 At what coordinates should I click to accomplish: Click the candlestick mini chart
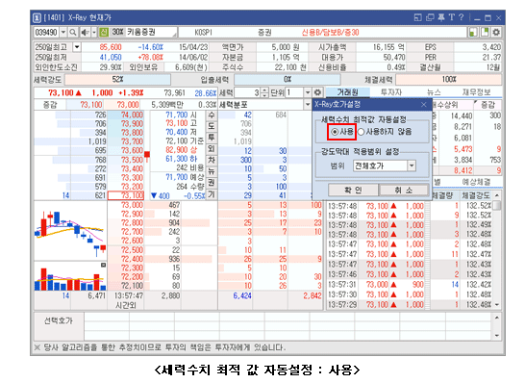[x=70, y=231]
